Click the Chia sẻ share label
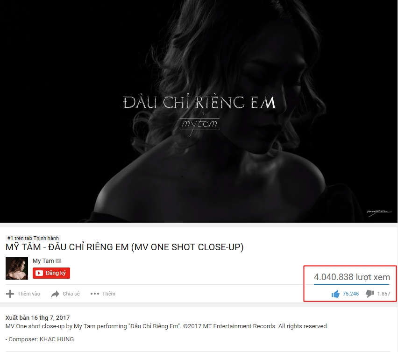This screenshot has height=352, width=398. 71,294
